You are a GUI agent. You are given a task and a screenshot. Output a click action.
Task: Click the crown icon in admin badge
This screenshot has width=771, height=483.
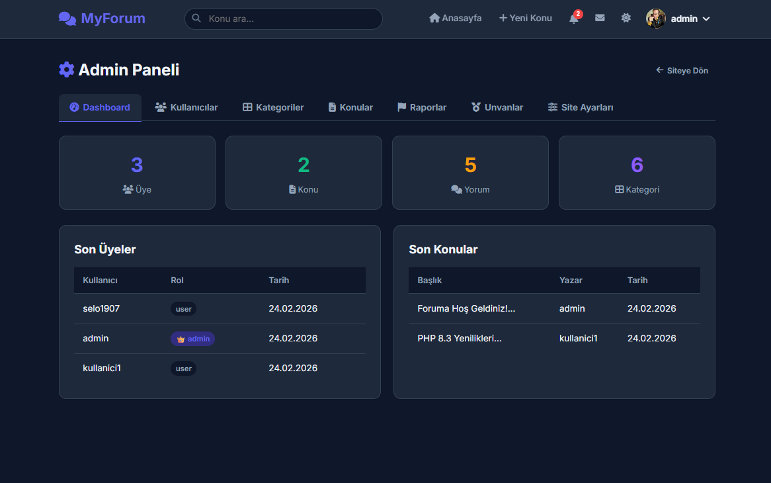181,339
